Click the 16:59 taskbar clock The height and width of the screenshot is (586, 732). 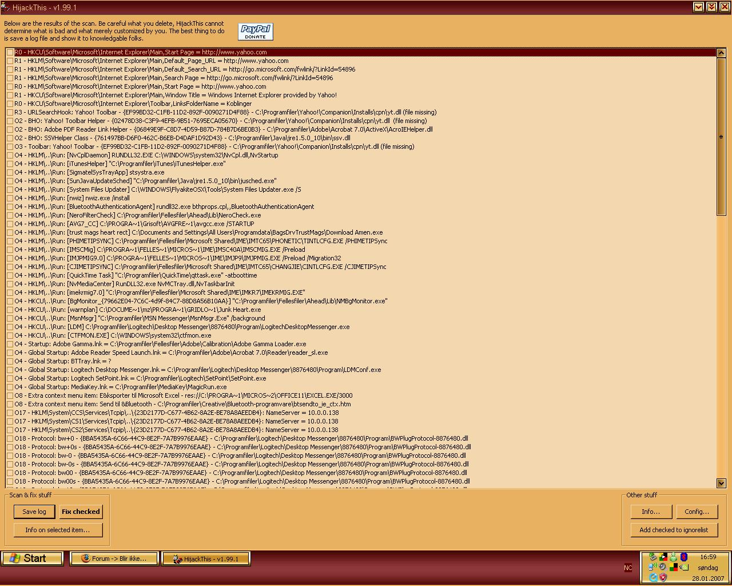(x=708, y=557)
